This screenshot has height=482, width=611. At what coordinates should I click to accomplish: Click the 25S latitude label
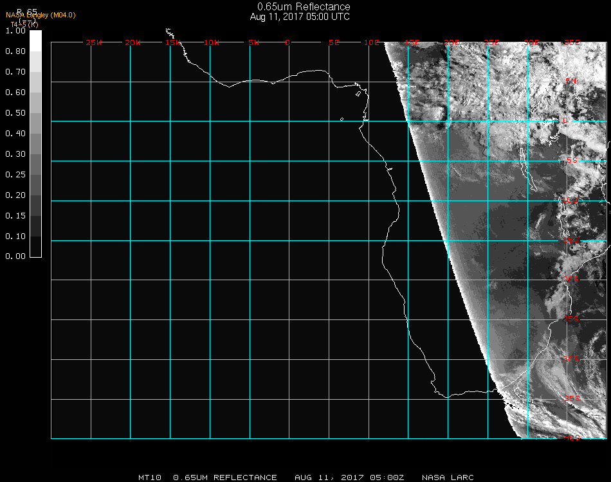click(571, 319)
